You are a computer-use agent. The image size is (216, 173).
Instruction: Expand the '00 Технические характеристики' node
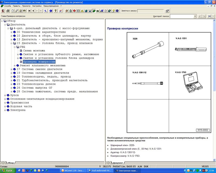tap(11, 32)
